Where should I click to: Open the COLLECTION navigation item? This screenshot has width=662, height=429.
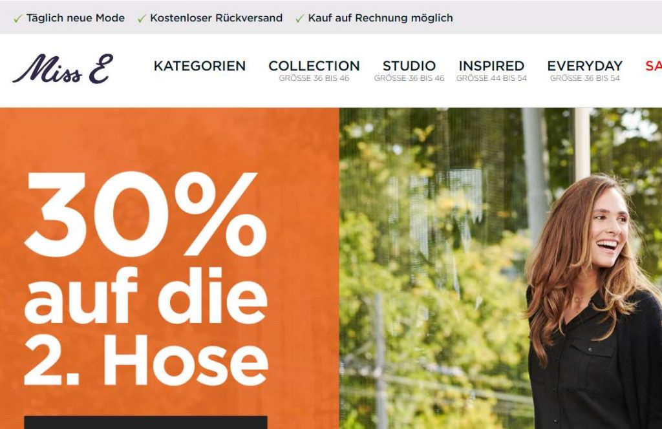tap(314, 66)
